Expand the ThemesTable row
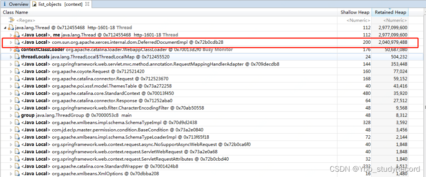The image size is (426, 177). click(x=11, y=86)
